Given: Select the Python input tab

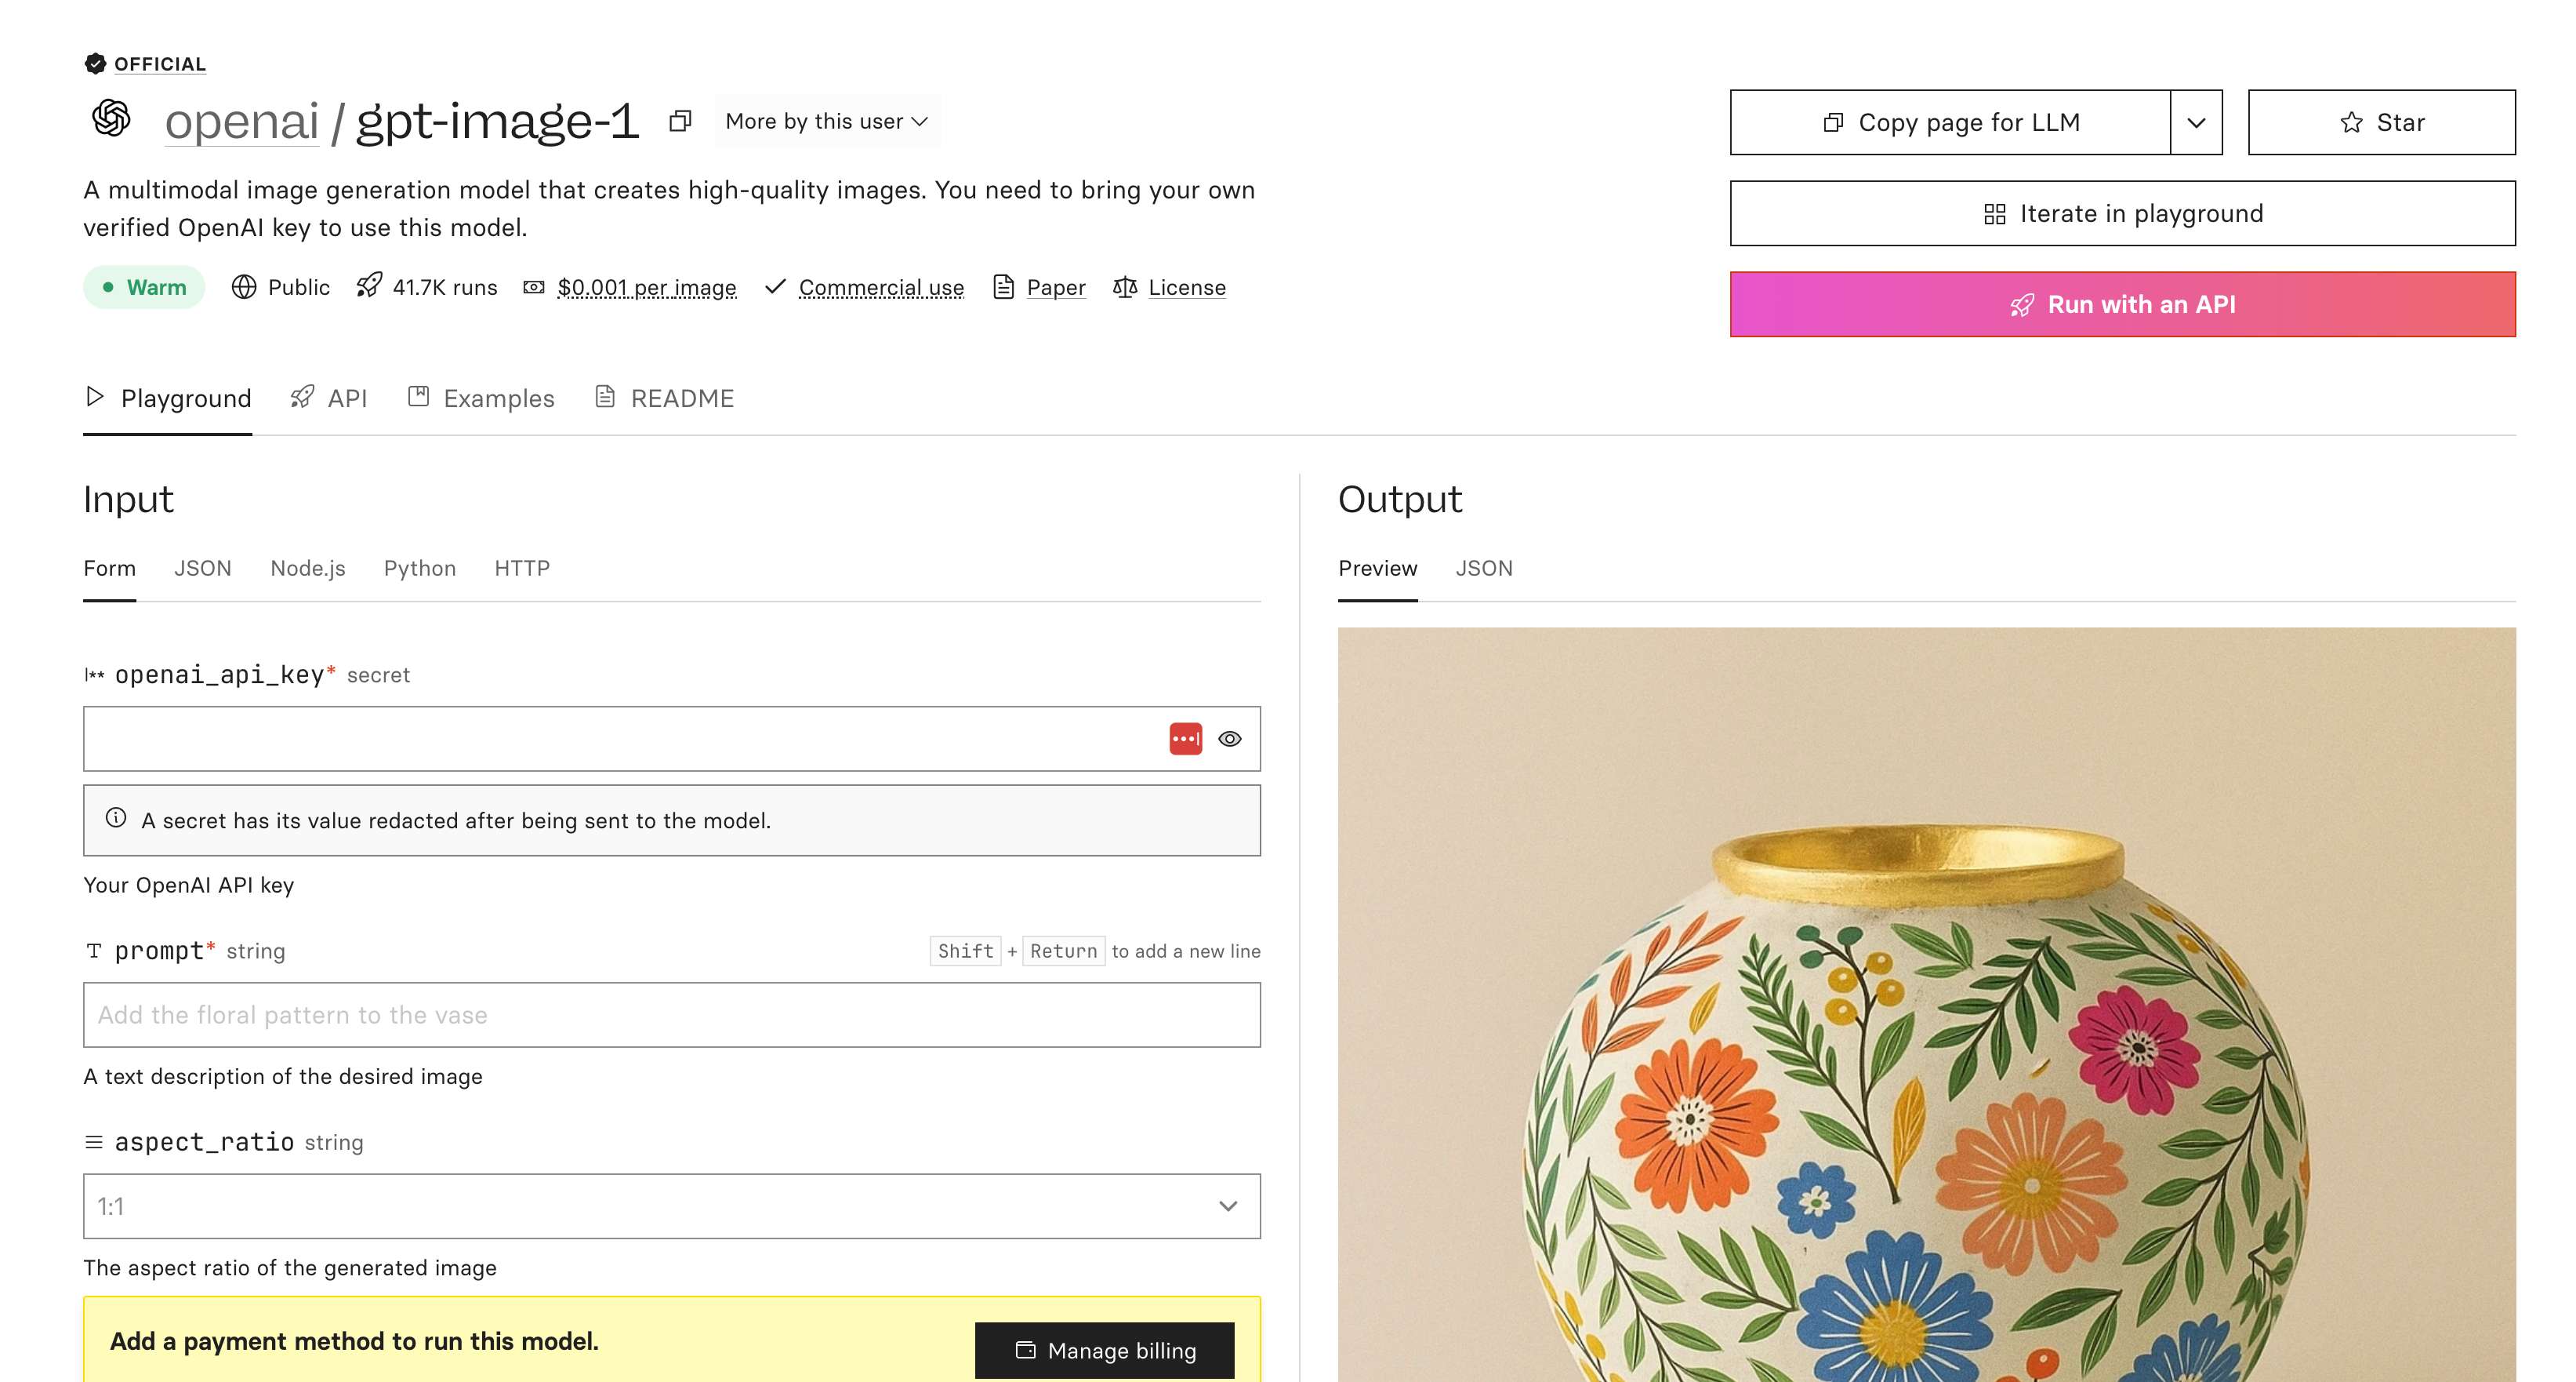Looking at the screenshot, I should (x=419, y=569).
